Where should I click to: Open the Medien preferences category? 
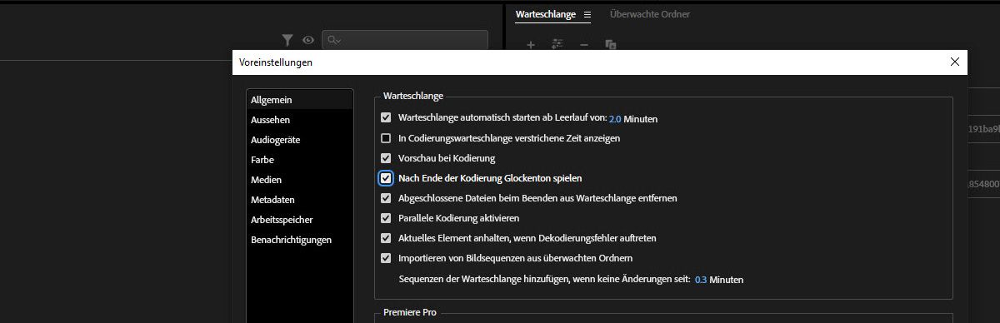point(300,180)
